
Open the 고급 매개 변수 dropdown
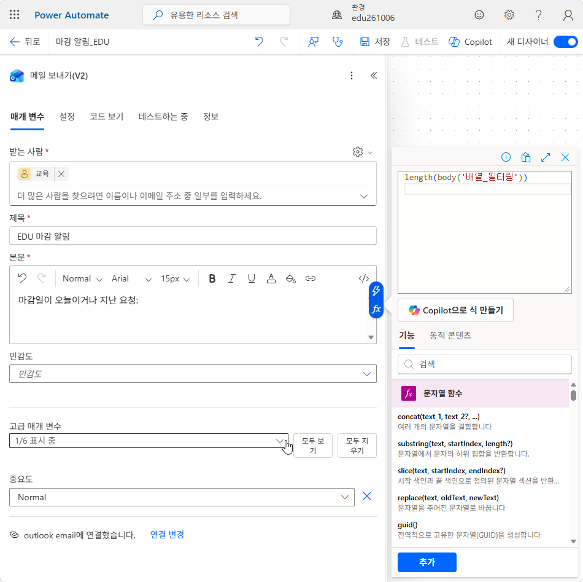(x=149, y=441)
